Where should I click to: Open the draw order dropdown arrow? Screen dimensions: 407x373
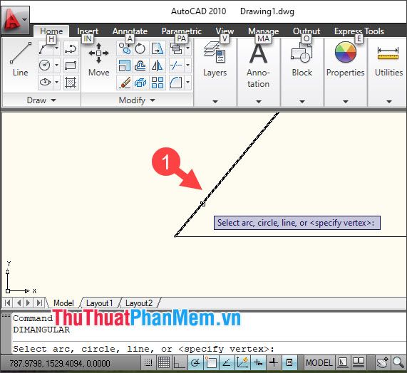coord(187,48)
